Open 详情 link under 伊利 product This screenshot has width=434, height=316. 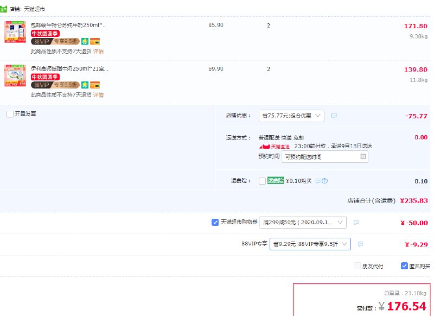point(98,95)
